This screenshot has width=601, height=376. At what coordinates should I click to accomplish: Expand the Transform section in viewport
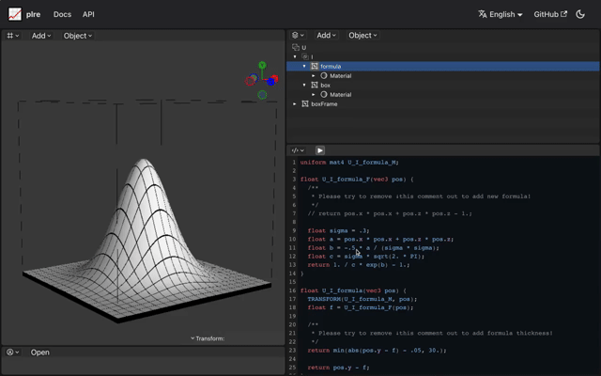(x=207, y=338)
